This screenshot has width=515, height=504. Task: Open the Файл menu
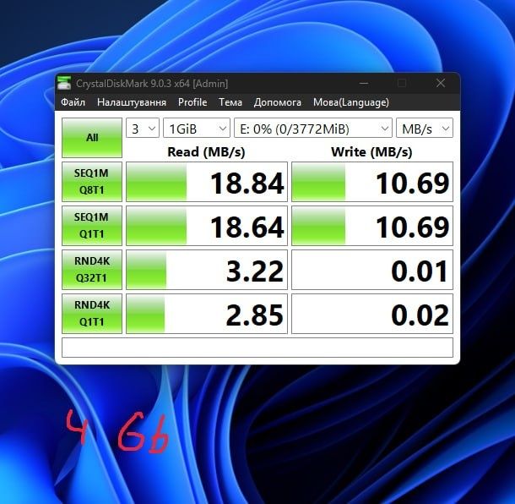point(73,102)
